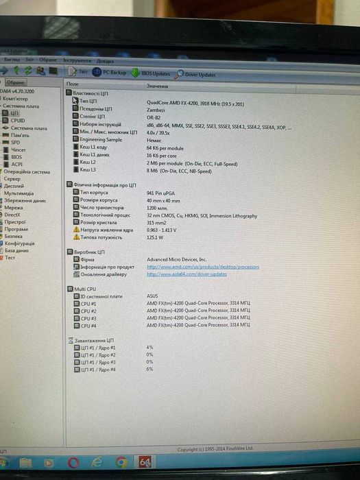Open the Сервер category

point(12,179)
